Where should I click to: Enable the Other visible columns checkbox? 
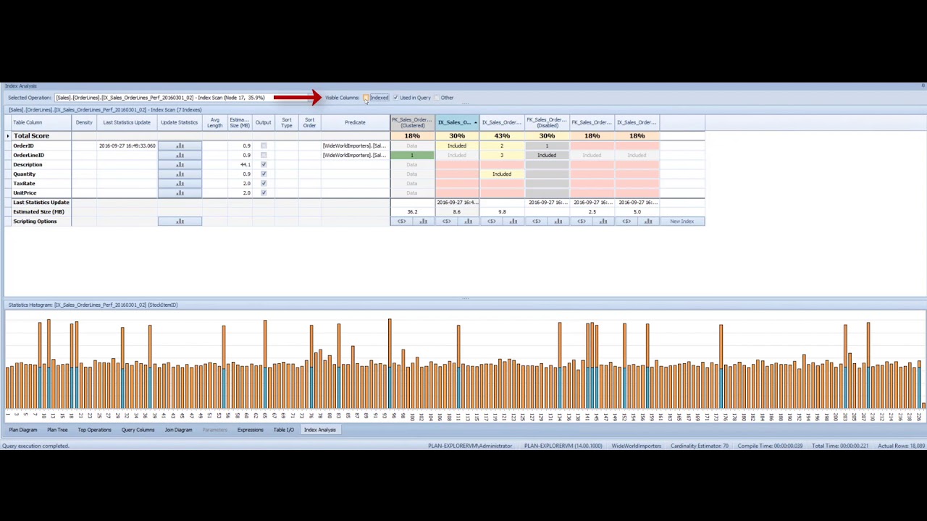[x=438, y=98]
